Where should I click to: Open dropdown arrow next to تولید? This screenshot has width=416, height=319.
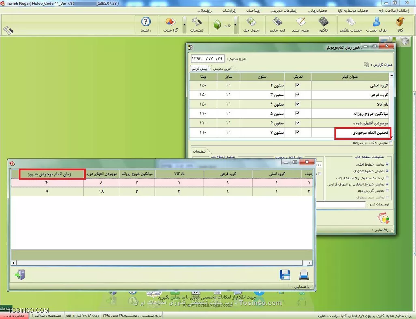(x=235, y=25)
